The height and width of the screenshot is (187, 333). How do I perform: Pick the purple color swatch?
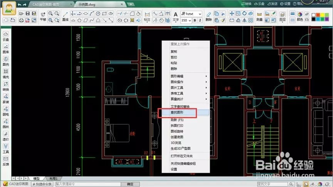click(x=326, y=19)
